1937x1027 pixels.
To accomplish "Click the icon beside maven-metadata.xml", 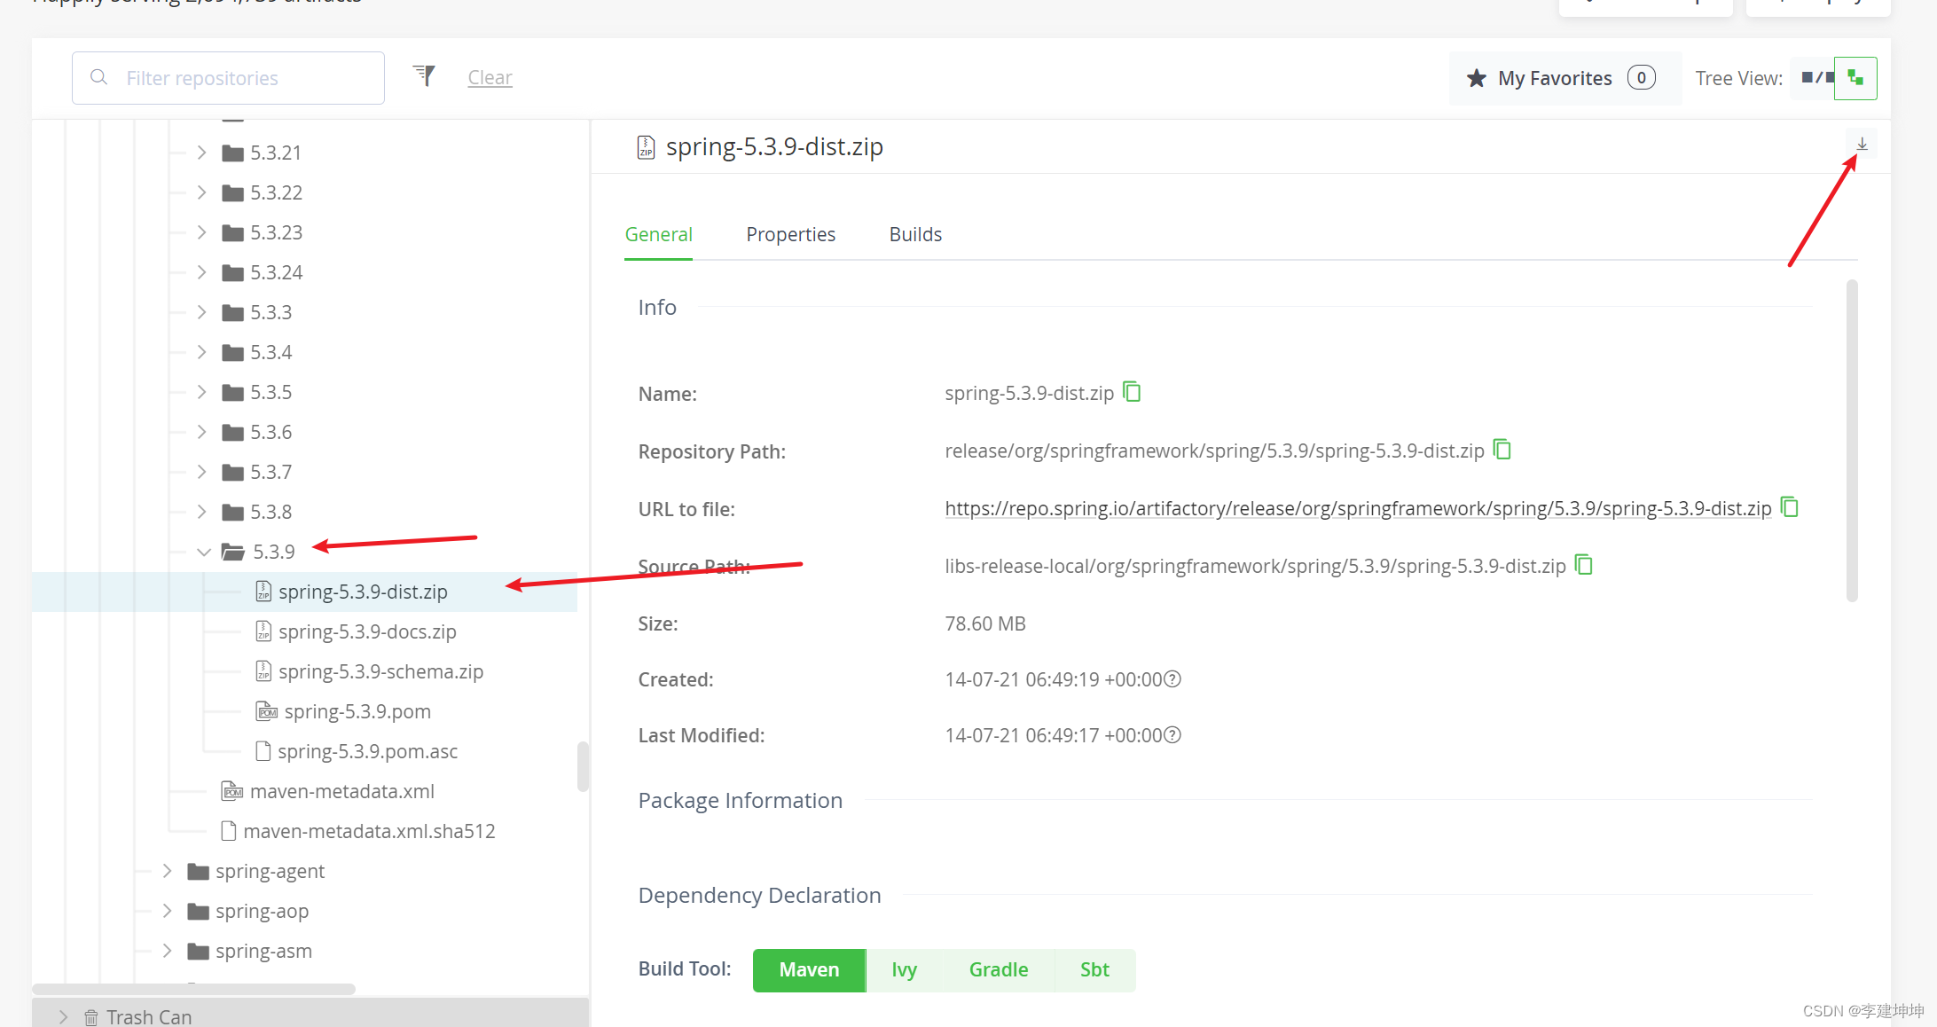I will [232, 791].
